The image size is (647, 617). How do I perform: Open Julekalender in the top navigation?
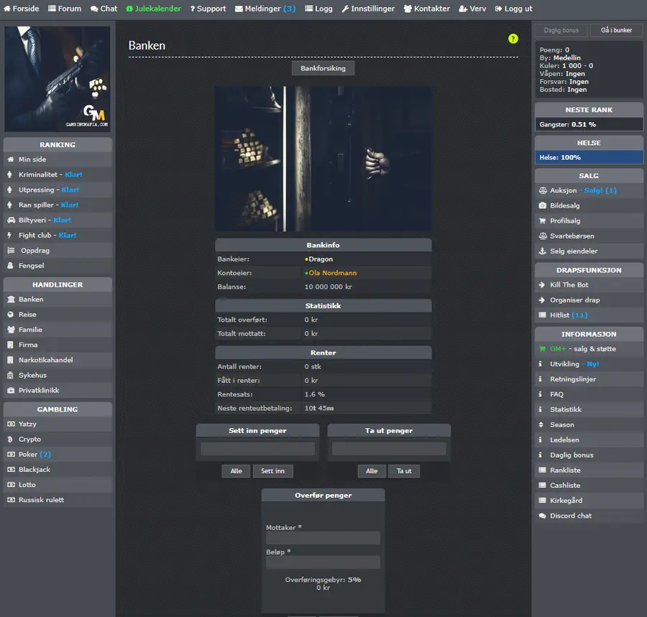154,9
